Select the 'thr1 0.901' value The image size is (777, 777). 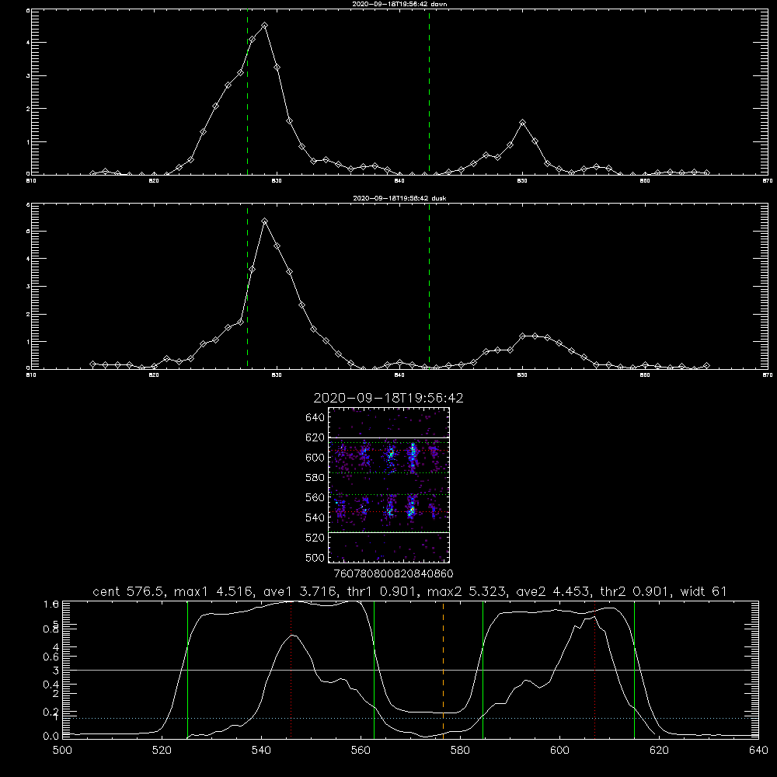pos(381,591)
